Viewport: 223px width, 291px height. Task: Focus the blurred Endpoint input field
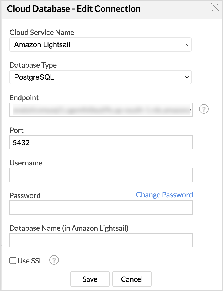101,110
